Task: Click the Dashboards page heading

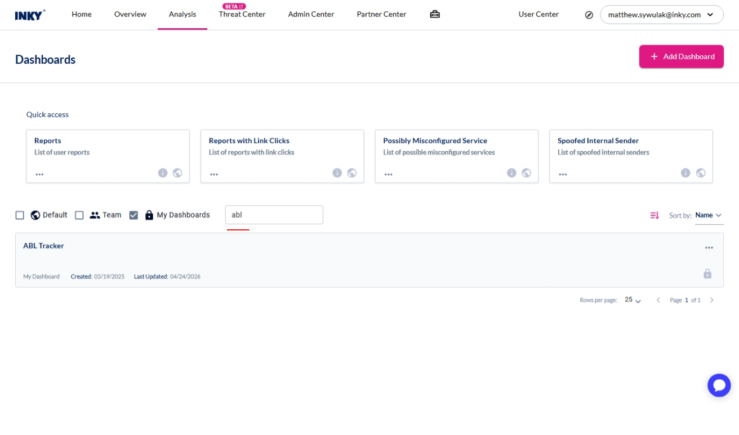Action: [x=46, y=60]
